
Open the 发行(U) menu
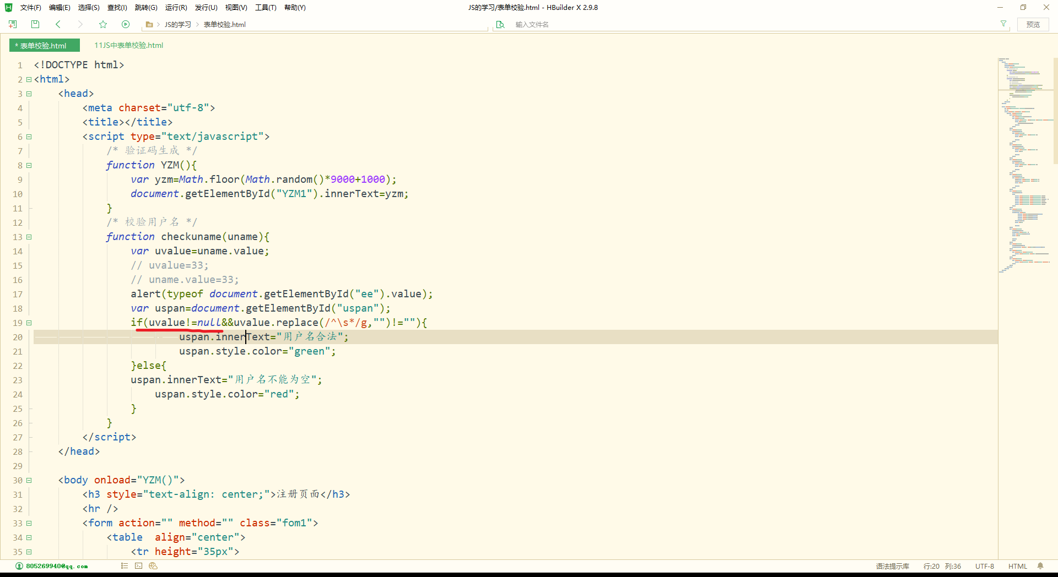click(x=206, y=8)
